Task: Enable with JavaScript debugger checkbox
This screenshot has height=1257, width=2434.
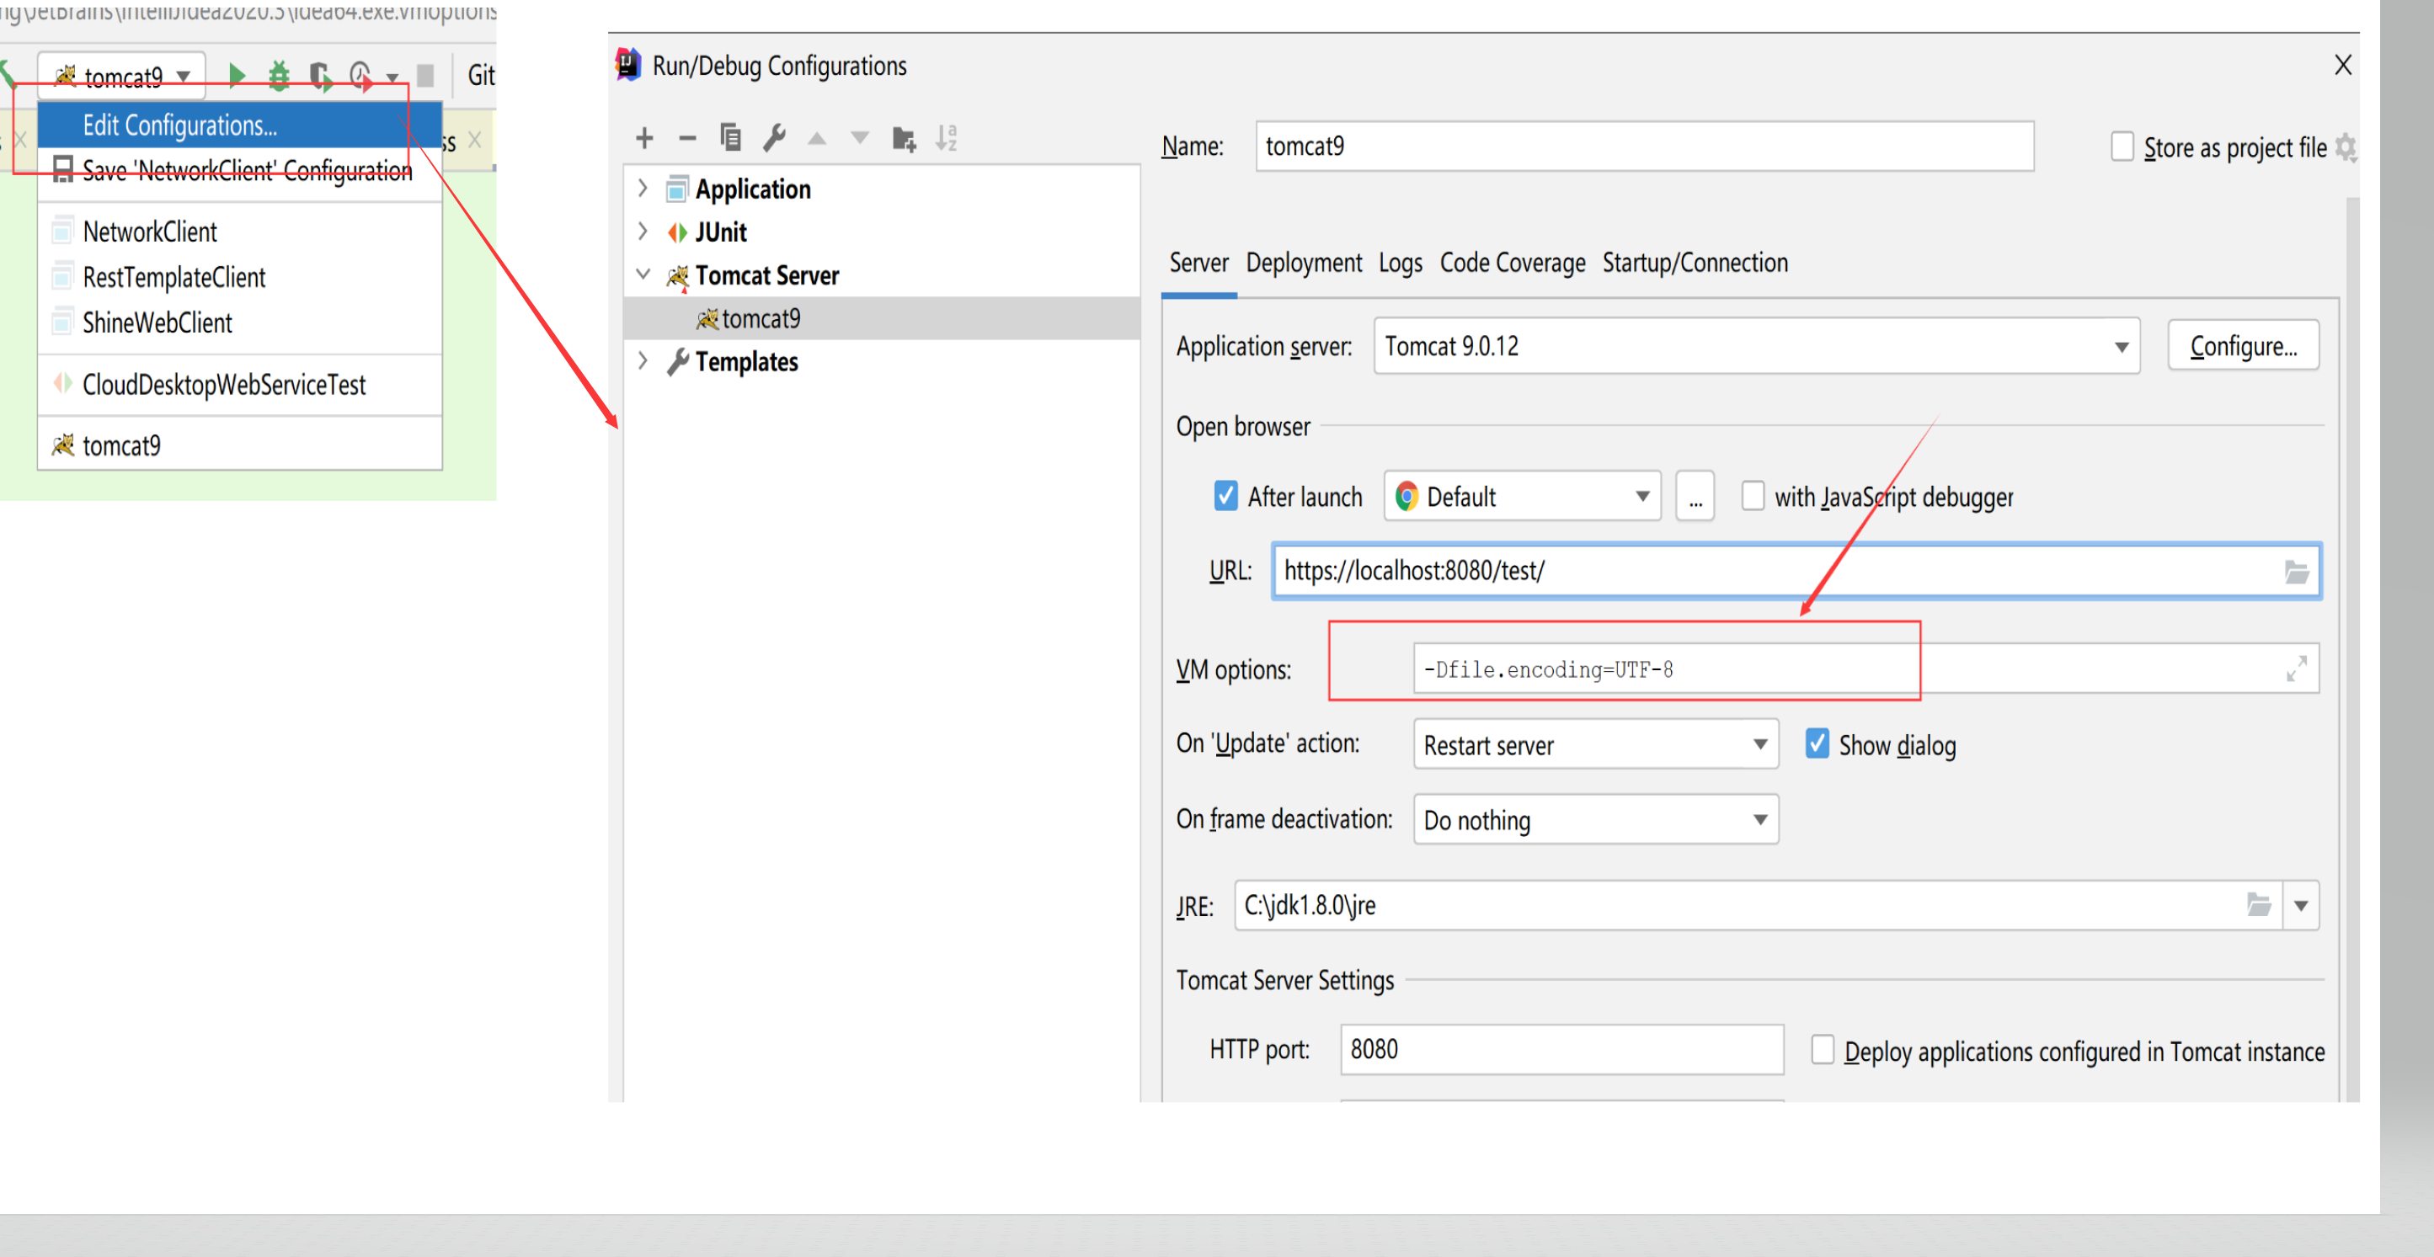Action: click(x=1752, y=496)
